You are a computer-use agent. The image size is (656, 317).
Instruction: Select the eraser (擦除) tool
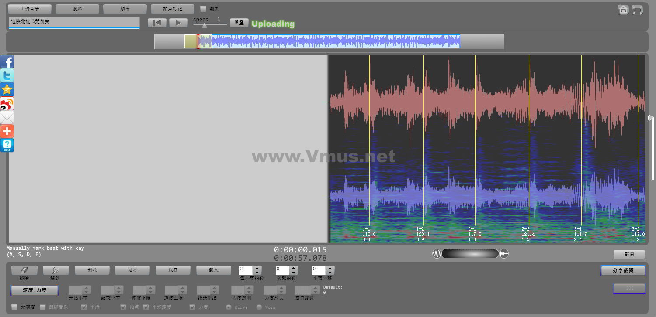coord(24,270)
